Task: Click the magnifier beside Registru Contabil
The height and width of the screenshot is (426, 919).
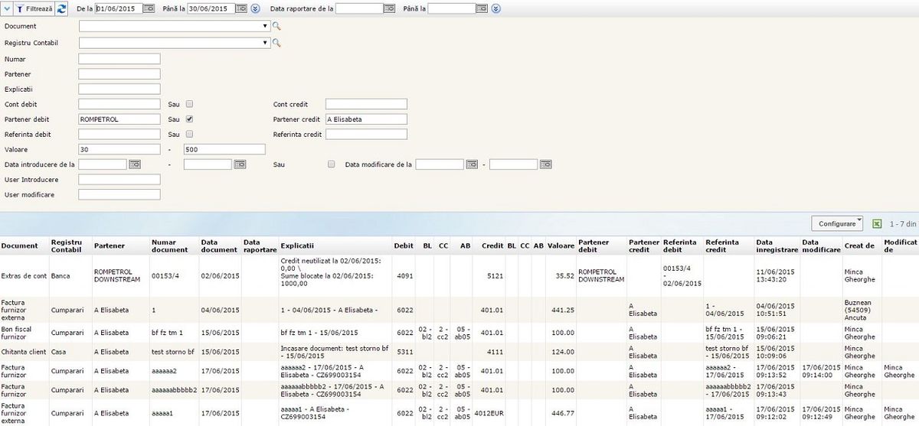Action: [x=277, y=43]
